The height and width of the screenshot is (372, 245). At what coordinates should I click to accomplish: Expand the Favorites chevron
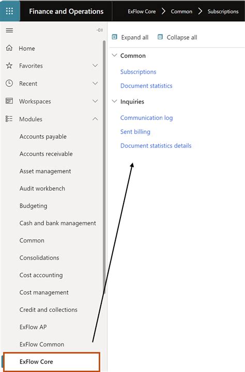[x=95, y=65]
